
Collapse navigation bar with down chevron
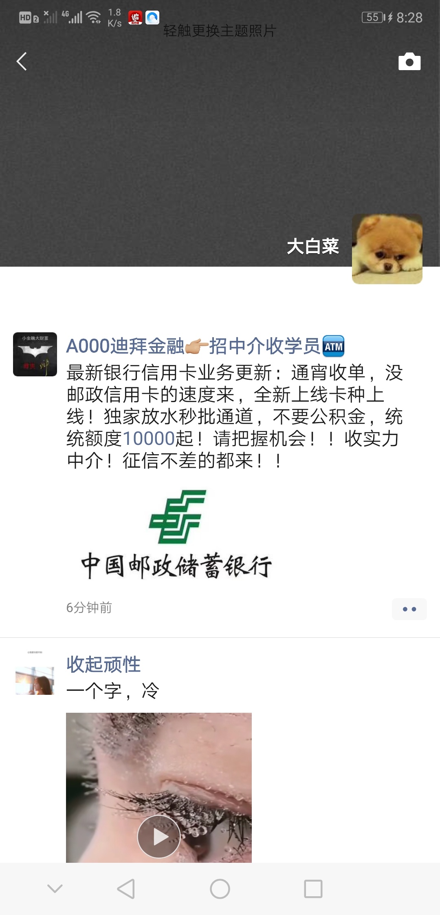click(x=55, y=888)
